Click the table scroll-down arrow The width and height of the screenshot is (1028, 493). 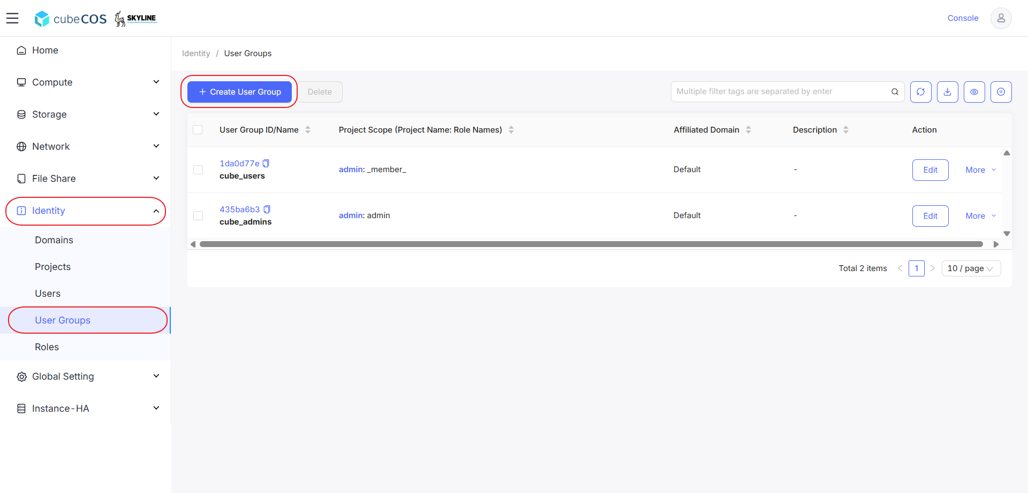(x=1007, y=234)
